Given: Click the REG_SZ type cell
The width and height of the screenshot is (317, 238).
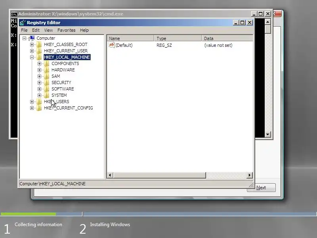Looking at the screenshot, I should click(x=164, y=45).
